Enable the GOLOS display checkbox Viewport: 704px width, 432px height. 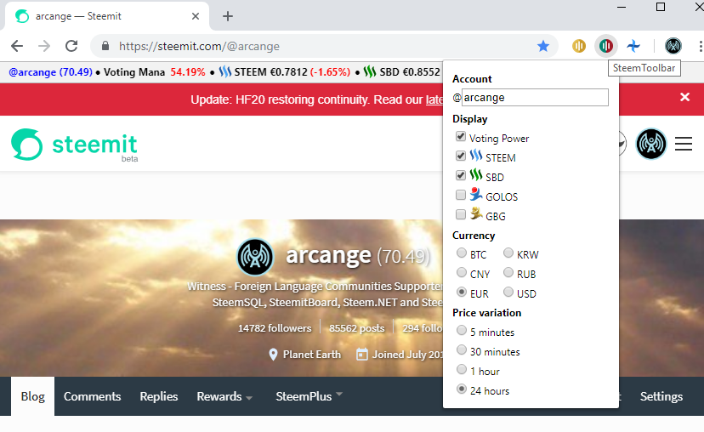point(461,195)
